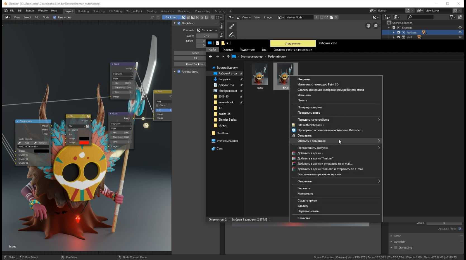Click the new View Layer copy icon

click(x=455, y=11)
